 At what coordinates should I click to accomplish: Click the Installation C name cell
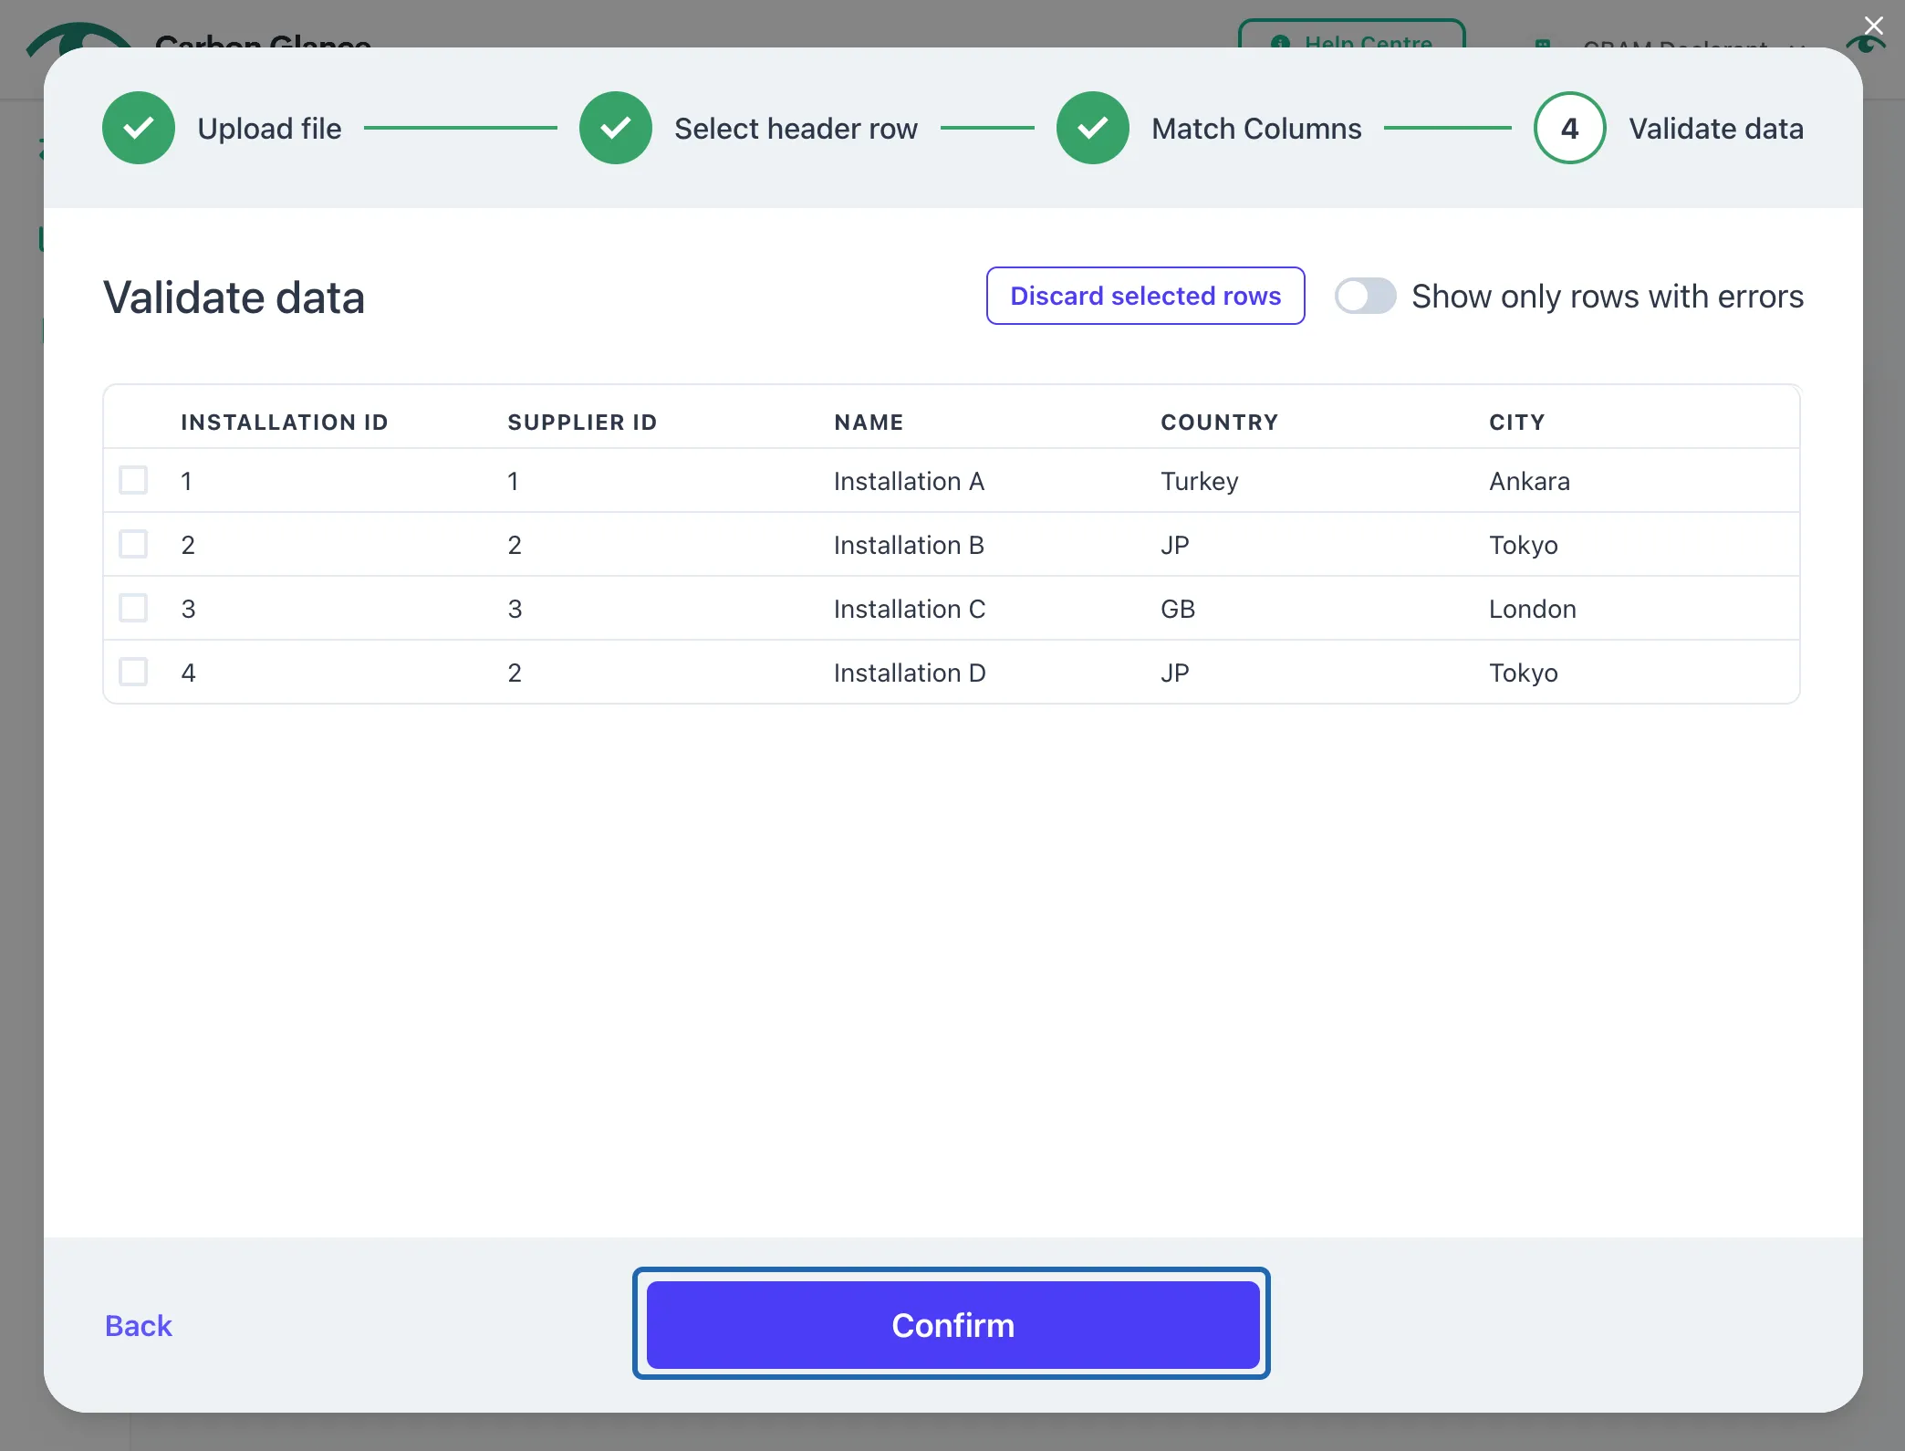pyautogui.click(x=910, y=609)
